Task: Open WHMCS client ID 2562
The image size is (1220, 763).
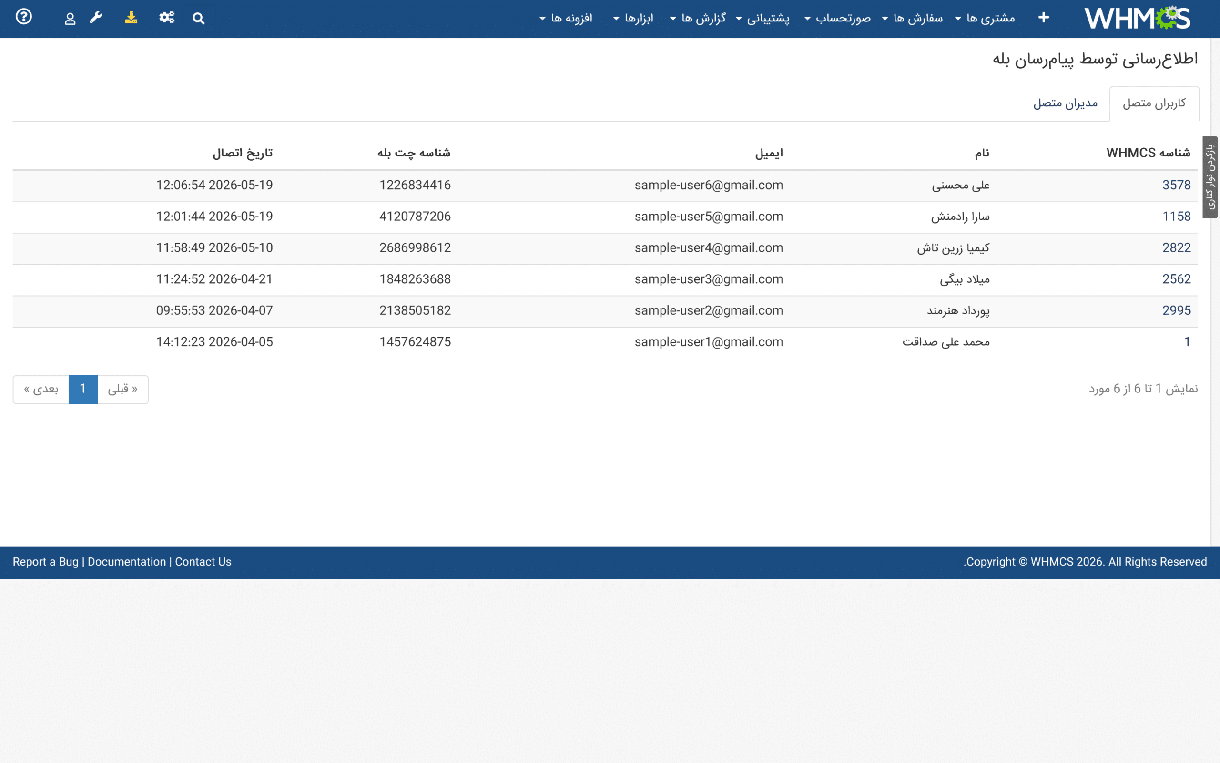Action: (1176, 279)
